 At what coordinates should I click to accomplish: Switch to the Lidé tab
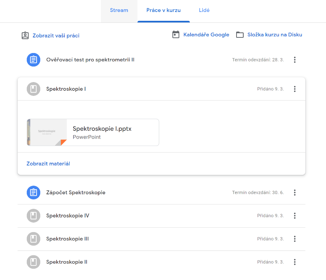coord(204,11)
